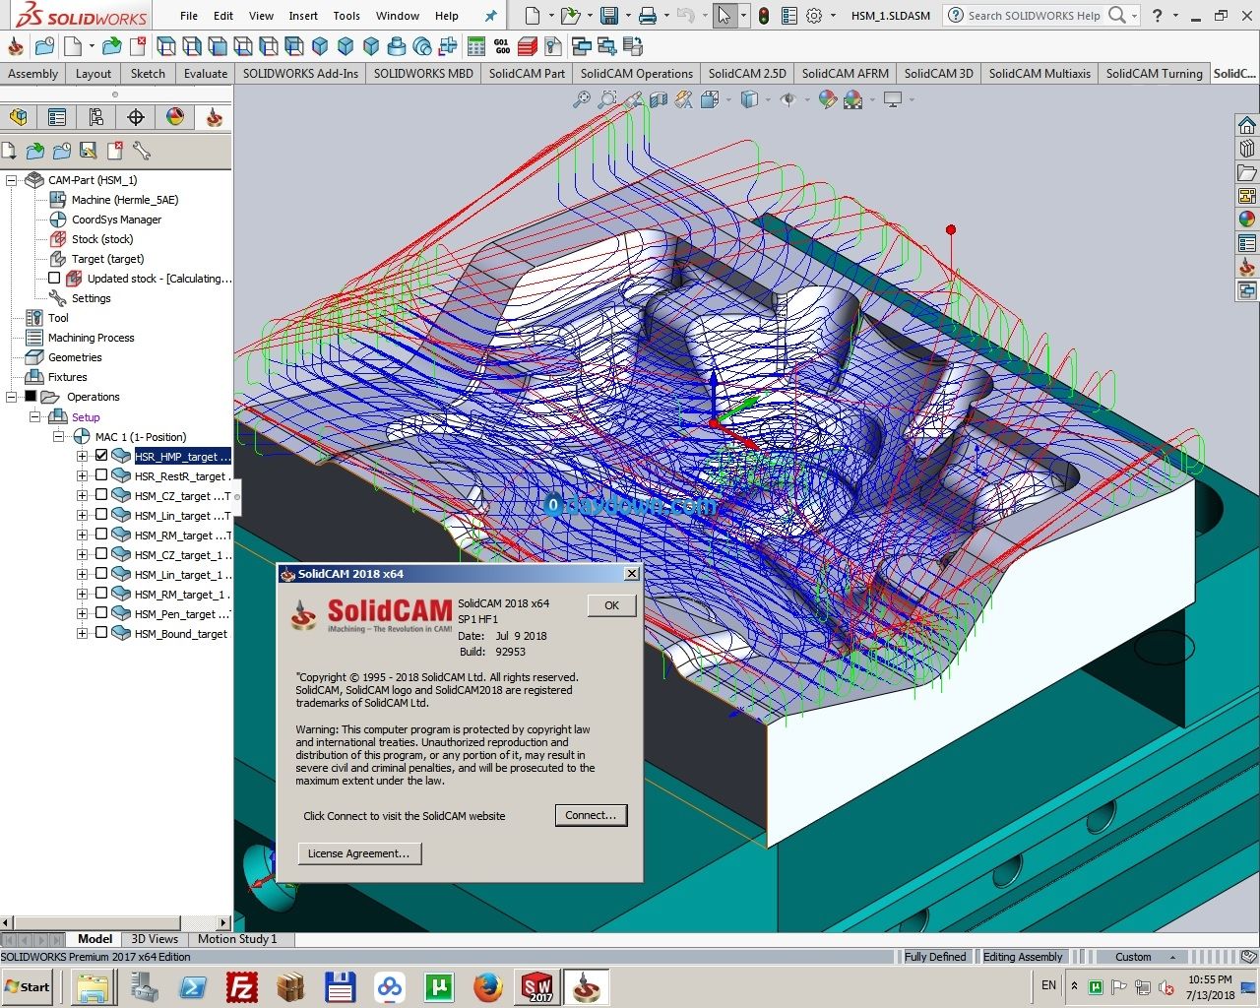
Task: Click the Machining Process icon
Action: pyautogui.click(x=33, y=338)
